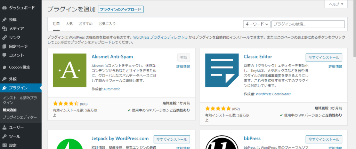Click the Classic Editor blue document logo
The width and height of the screenshot is (356, 149).
point(222,70)
